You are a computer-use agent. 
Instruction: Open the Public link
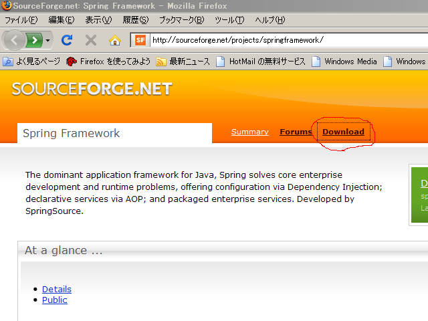(x=55, y=300)
